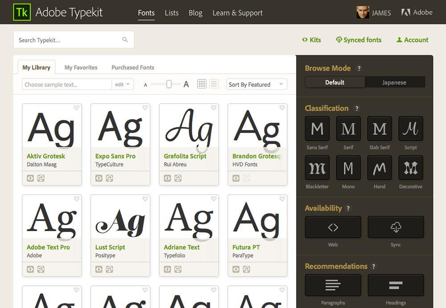Switch to list view layout
Viewport: 446px width, 308px height.
pos(214,84)
